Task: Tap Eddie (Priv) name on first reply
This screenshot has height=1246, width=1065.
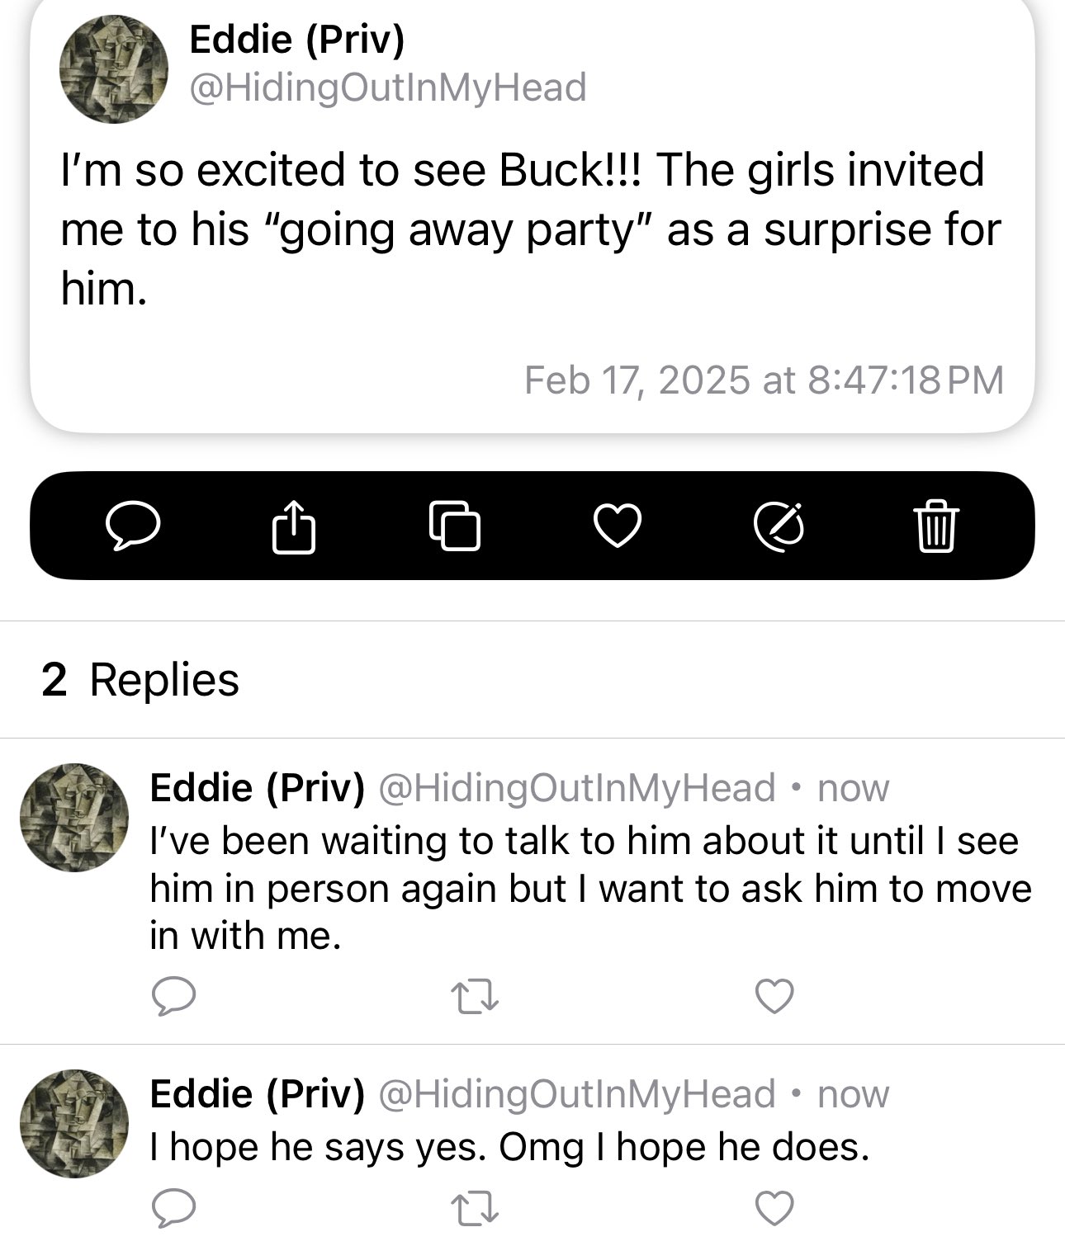Action: point(257,787)
